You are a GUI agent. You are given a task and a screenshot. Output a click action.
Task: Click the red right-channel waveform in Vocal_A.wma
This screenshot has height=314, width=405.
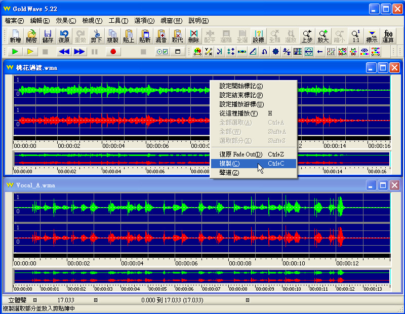pyautogui.click(x=201, y=238)
